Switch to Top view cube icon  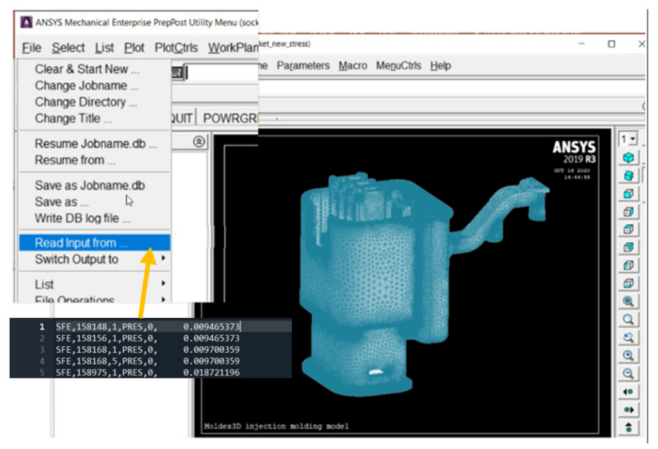tap(628, 229)
